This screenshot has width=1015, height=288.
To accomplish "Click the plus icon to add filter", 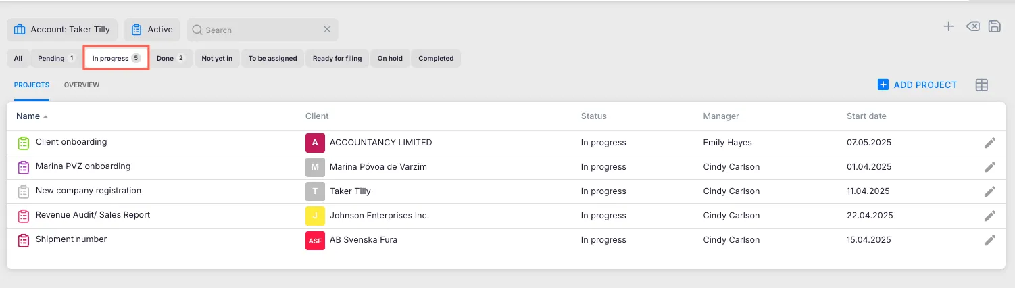I will click(949, 26).
